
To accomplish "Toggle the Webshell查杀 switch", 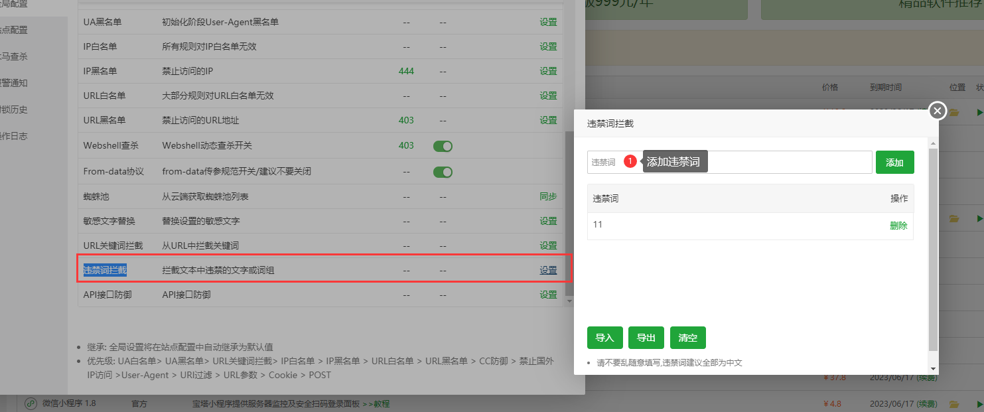I will click(x=443, y=146).
